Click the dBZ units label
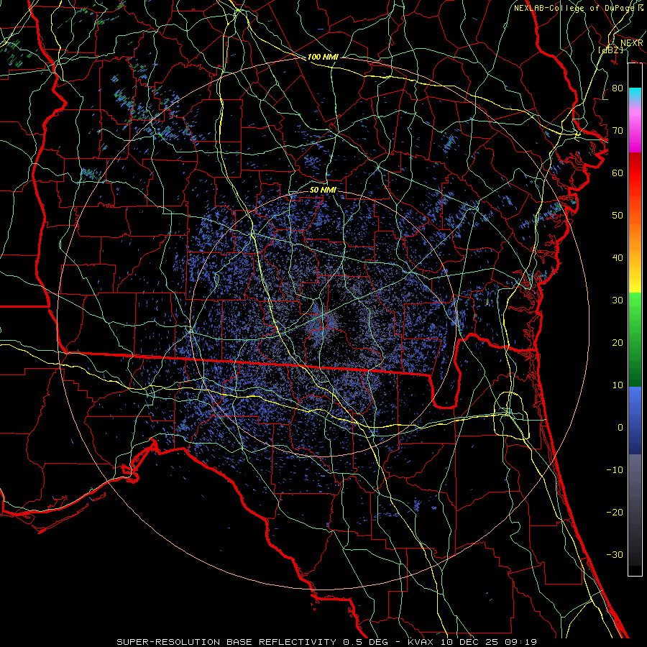Screen dimensions: 647x647 click(x=610, y=50)
